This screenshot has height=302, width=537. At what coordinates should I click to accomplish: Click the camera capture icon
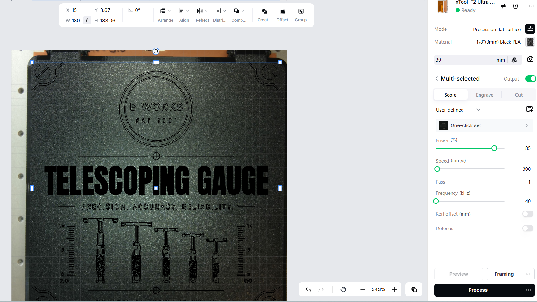(530, 59)
